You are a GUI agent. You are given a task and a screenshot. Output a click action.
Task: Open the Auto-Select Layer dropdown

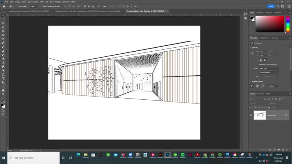pyautogui.click(x=34, y=6)
